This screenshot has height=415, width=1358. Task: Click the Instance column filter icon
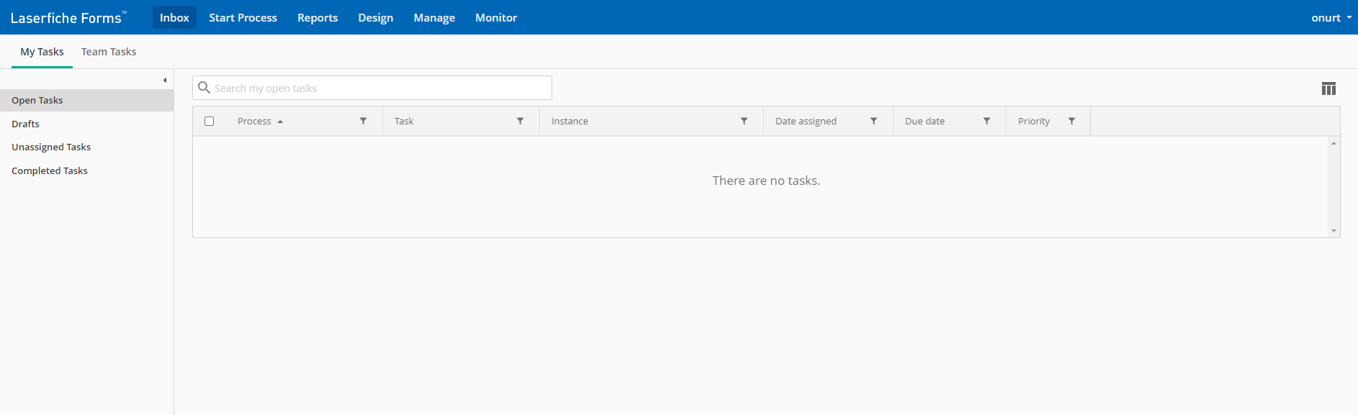[744, 121]
